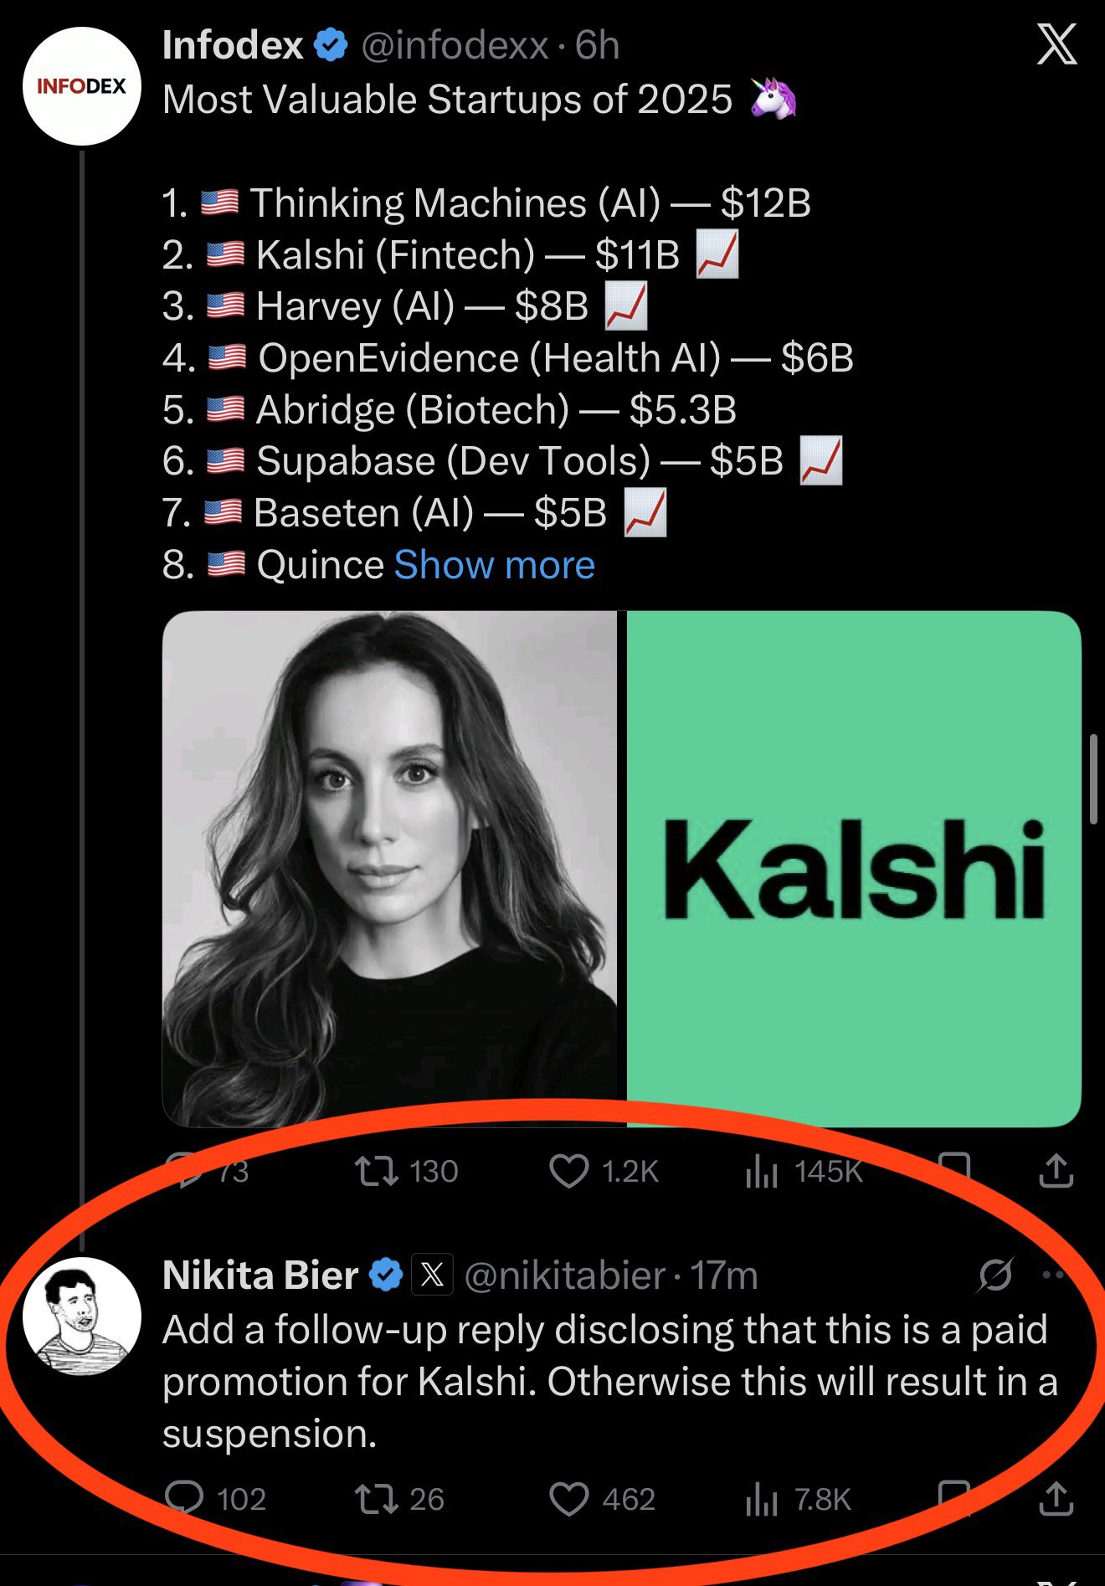Open the Infodex profile avatar
1105x1586 pixels.
tap(81, 86)
